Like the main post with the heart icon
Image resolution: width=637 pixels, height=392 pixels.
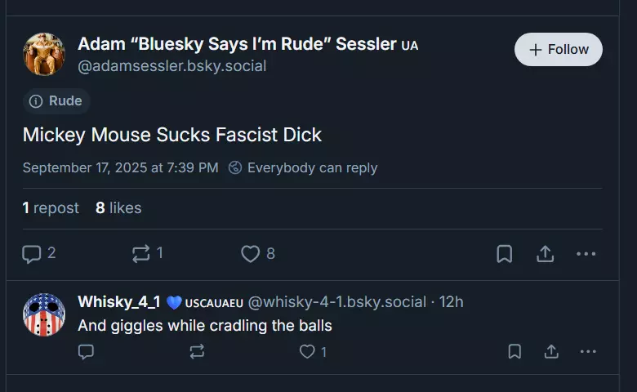[250, 254]
